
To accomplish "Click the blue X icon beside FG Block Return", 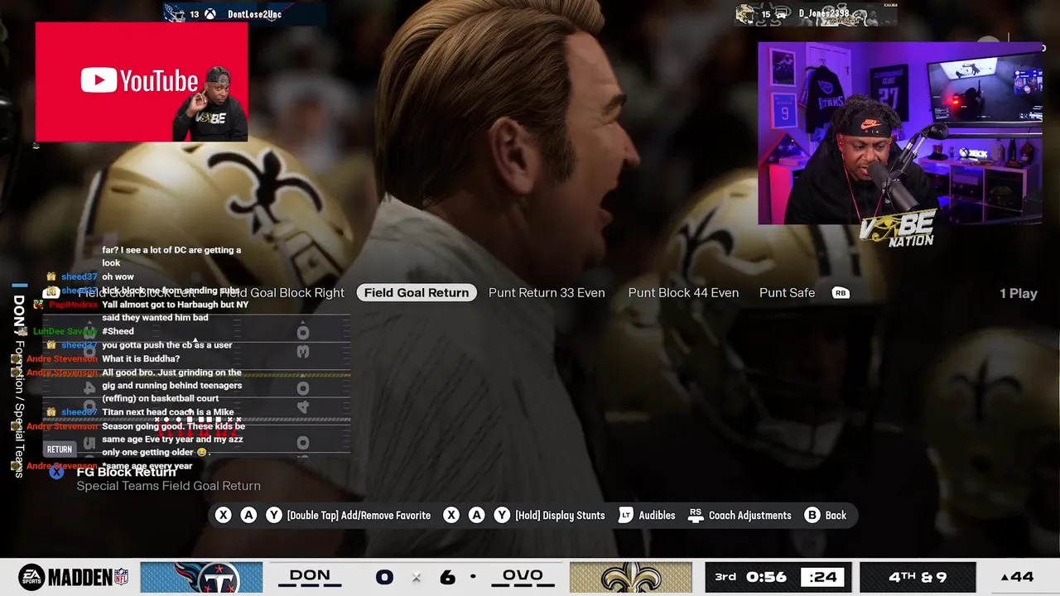I will click(56, 473).
